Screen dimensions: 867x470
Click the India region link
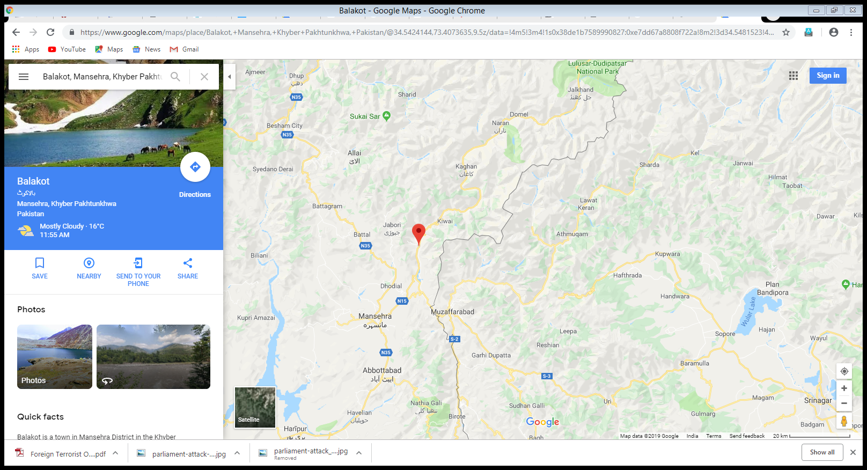click(692, 436)
